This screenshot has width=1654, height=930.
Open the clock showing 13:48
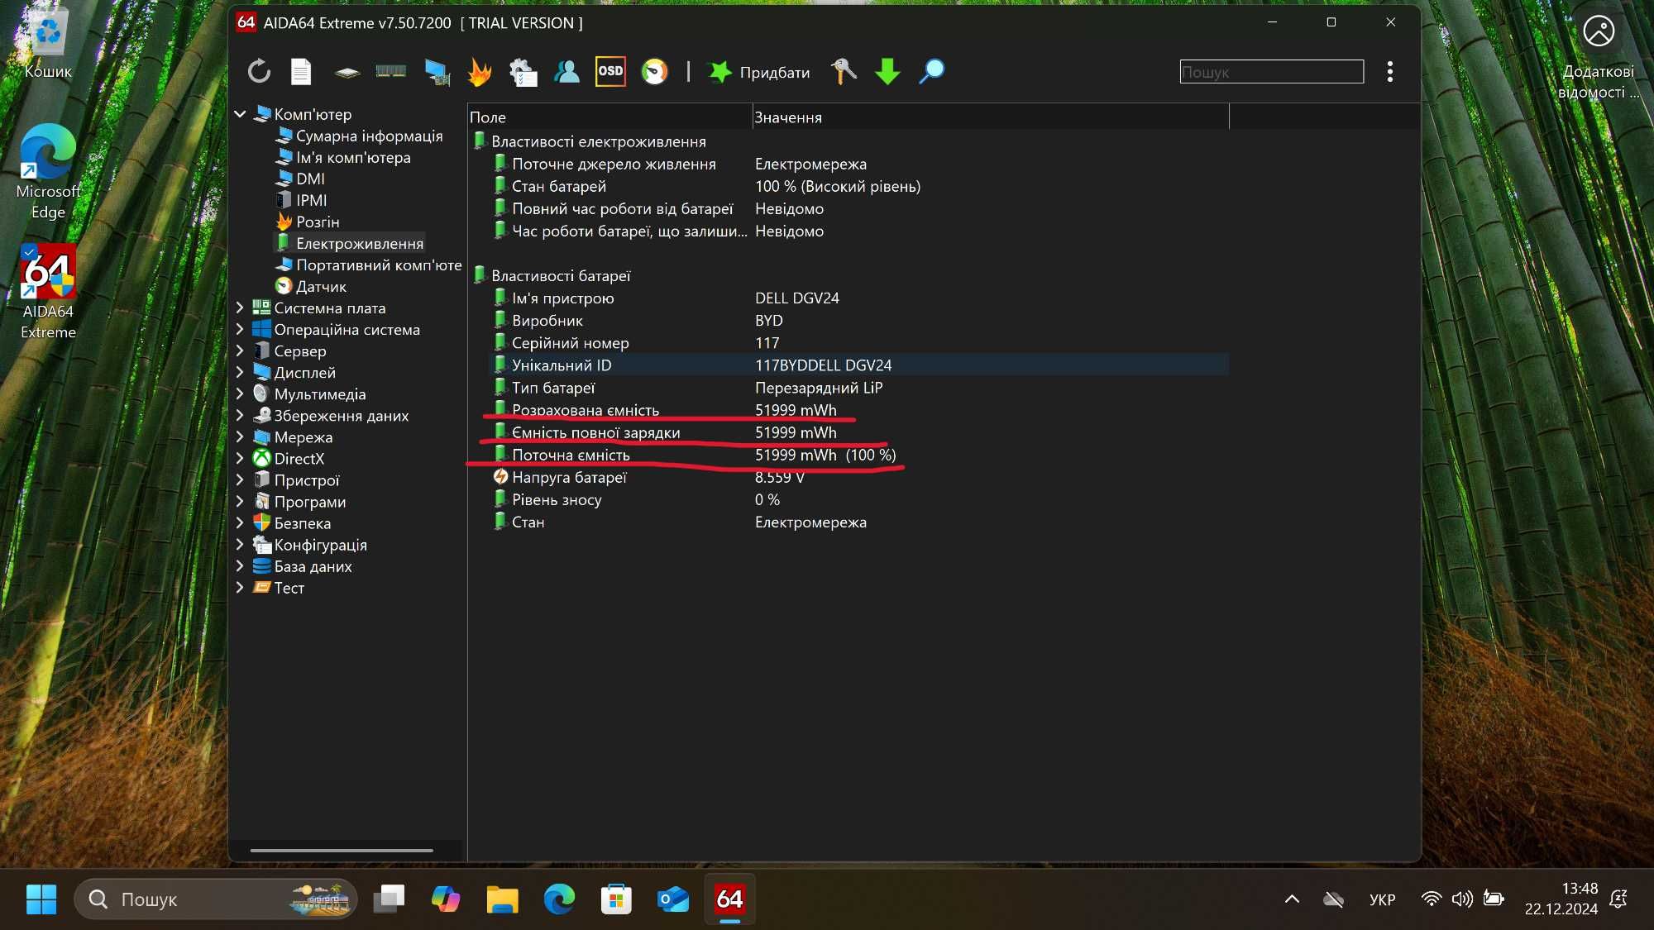tap(1561, 899)
